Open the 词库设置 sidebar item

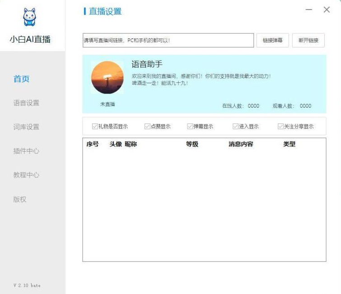(x=26, y=127)
